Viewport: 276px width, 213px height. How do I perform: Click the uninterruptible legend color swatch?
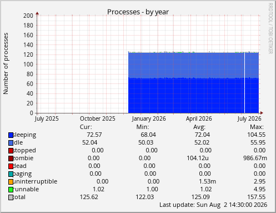11,182
